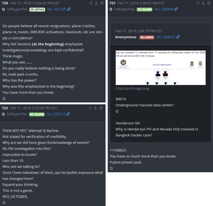
Task: Click download icon on post 720
Action: pos(96,3)
